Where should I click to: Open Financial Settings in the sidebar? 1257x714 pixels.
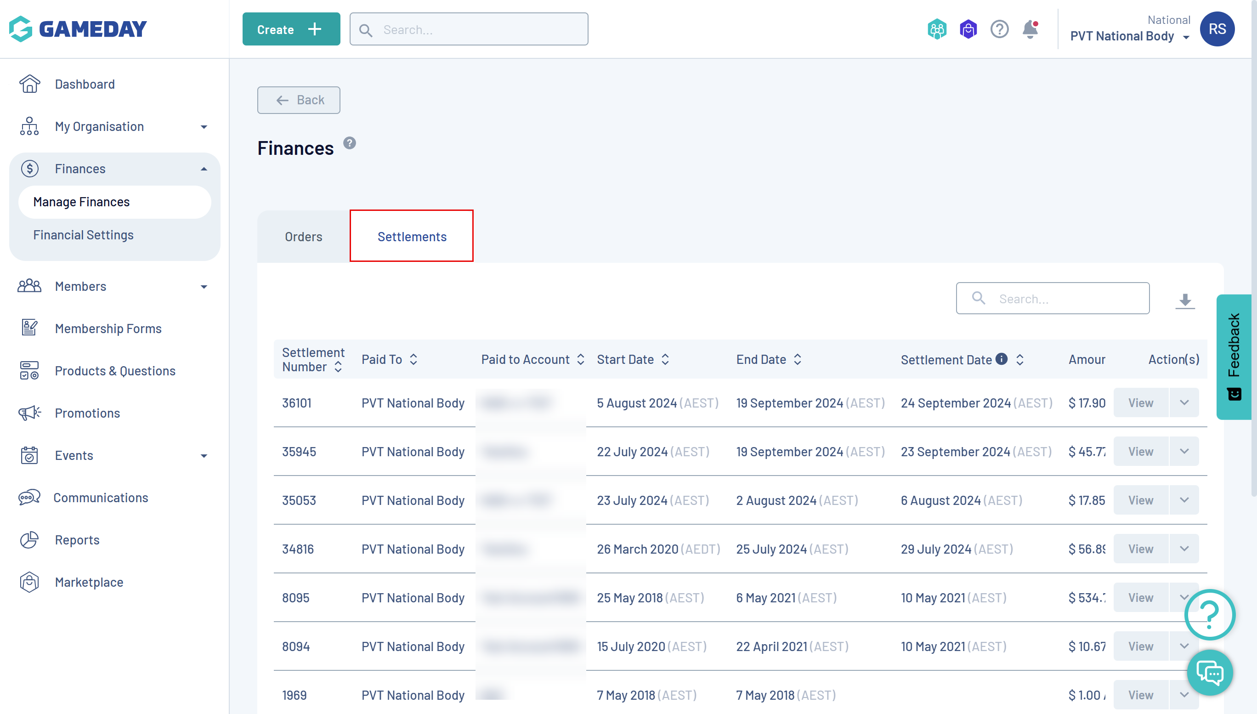(83, 235)
